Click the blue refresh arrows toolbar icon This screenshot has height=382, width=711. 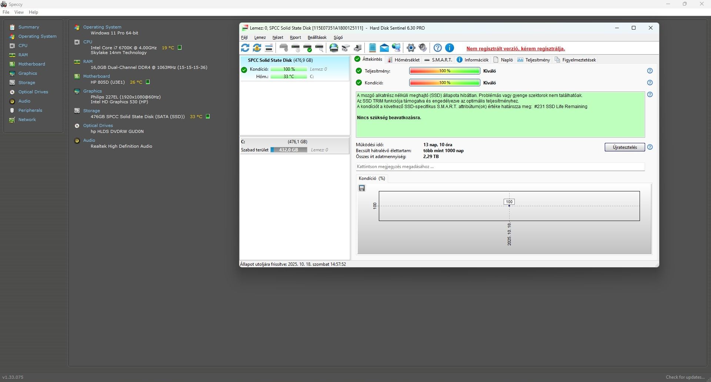(245, 48)
